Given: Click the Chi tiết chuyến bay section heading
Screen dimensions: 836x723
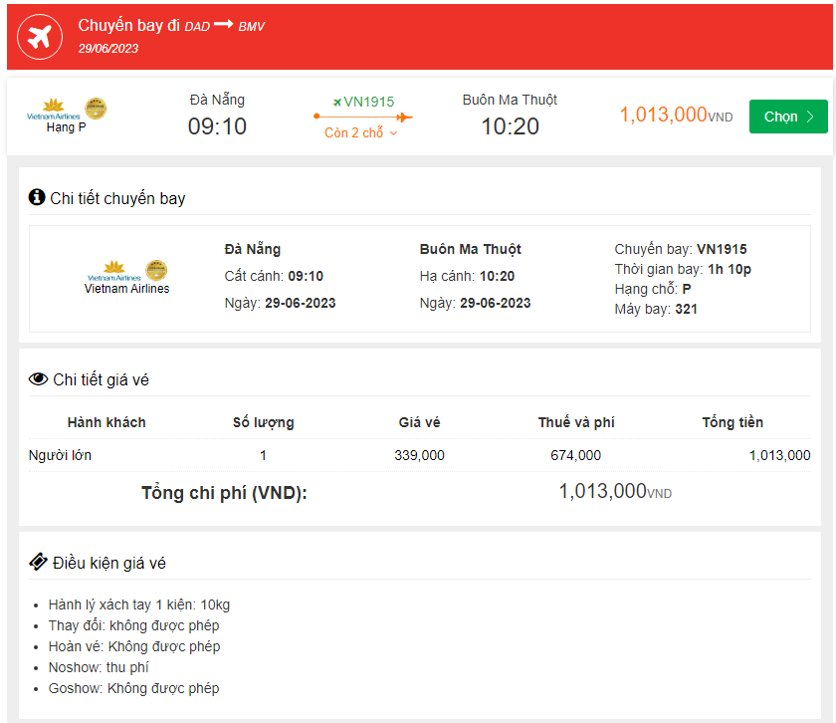Looking at the screenshot, I should click(x=117, y=198).
